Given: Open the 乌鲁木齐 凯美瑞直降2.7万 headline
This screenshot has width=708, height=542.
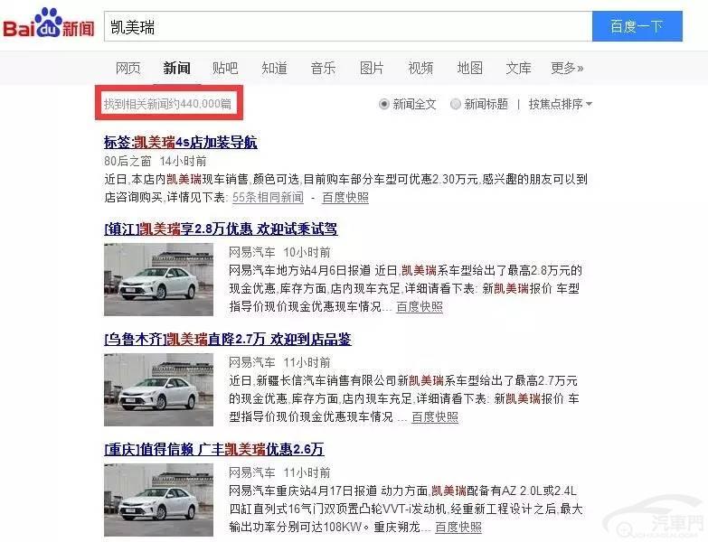Looking at the screenshot, I should 228,339.
